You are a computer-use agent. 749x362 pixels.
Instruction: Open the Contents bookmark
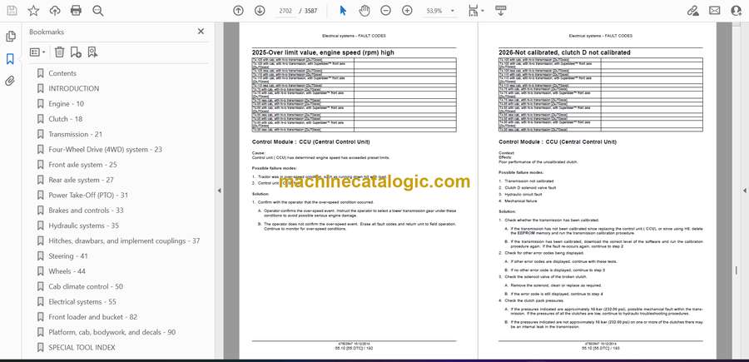(x=62, y=73)
